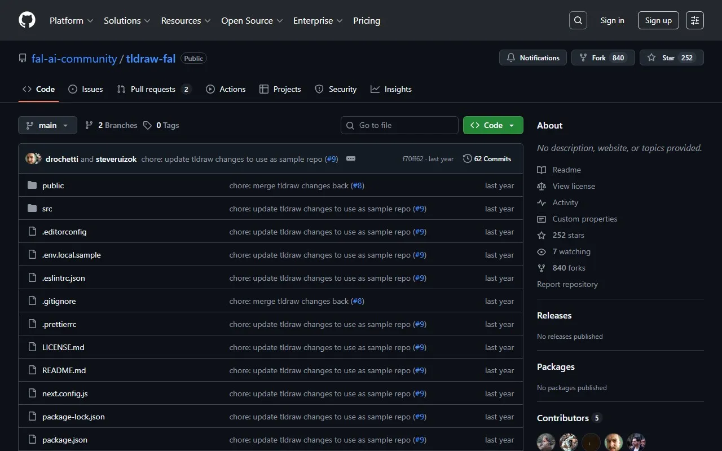
Task: Switch to the Issues tab
Action: [86, 89]
